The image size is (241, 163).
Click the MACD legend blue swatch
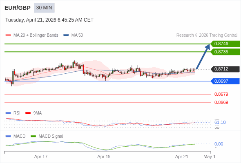point(8,137)
